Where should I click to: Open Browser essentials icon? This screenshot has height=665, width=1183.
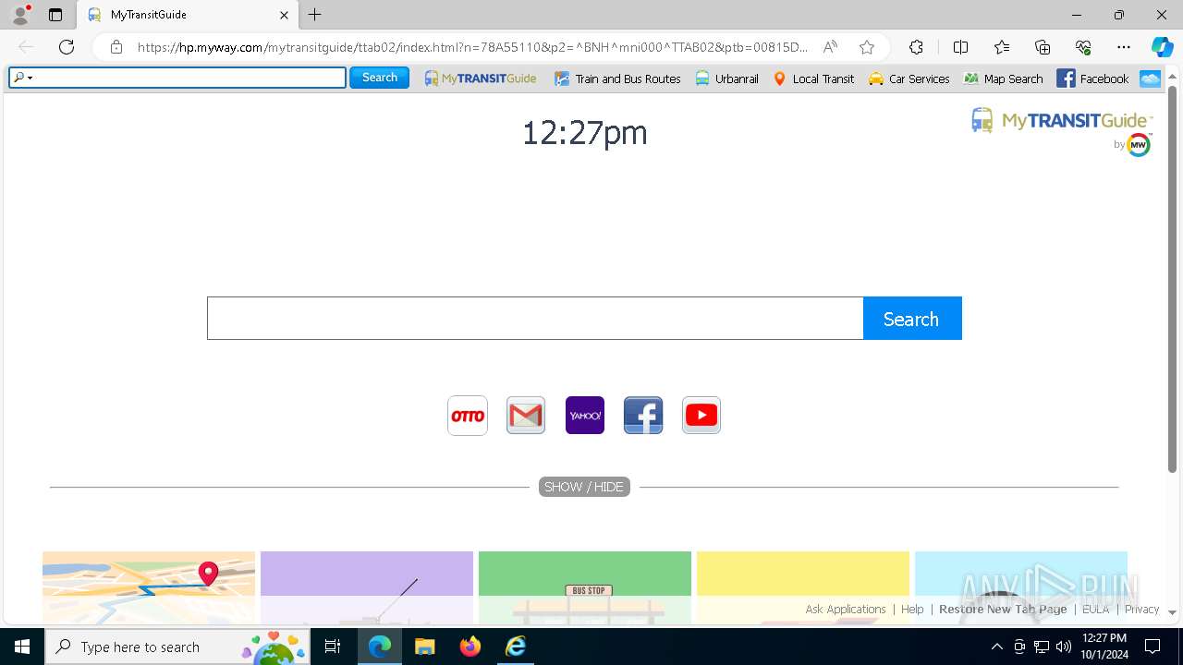1083,47
